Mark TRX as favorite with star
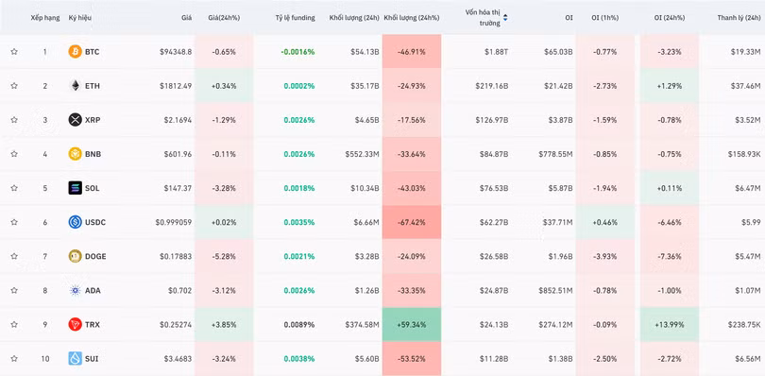 [14, 324]
